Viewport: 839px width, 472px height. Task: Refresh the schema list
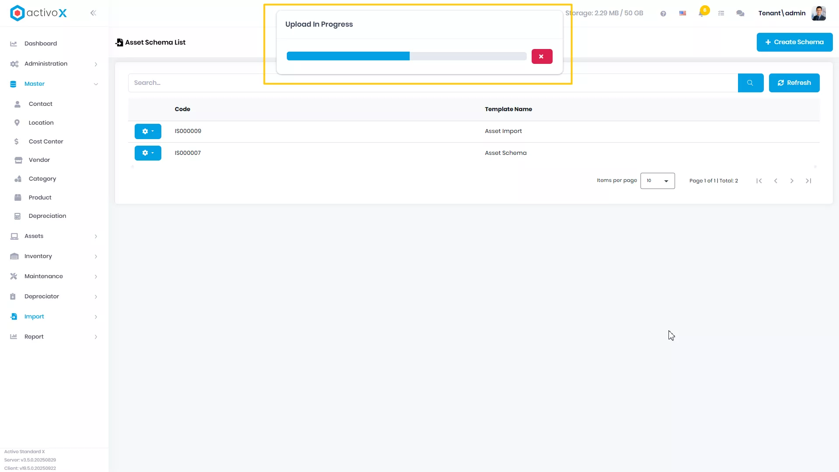tap(794, 83)
